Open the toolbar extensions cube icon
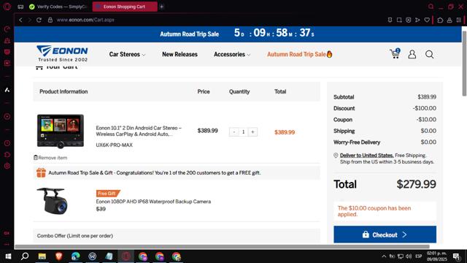Image resolution: width=467 pixels, height=263 pixels. tap(440, 20)
